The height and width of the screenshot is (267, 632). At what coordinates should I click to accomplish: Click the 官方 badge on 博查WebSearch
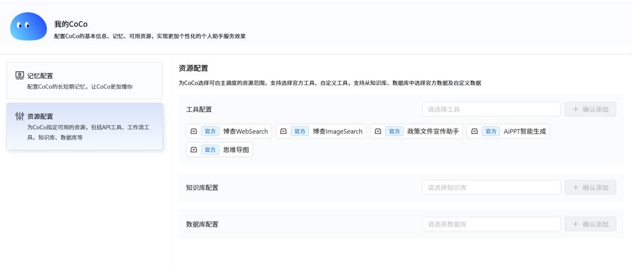pyautogui.click(x=210, y=131)
